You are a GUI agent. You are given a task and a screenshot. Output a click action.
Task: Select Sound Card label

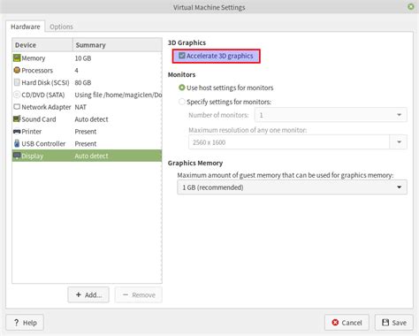(x=39, y=119)
